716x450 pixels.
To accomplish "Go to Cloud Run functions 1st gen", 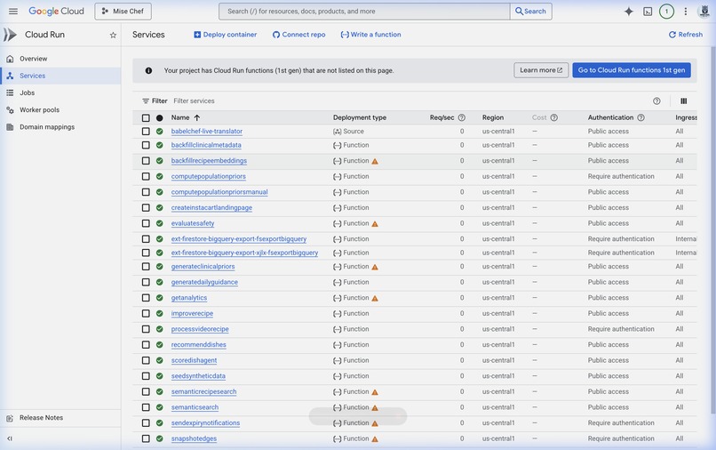I will point(632,70).
